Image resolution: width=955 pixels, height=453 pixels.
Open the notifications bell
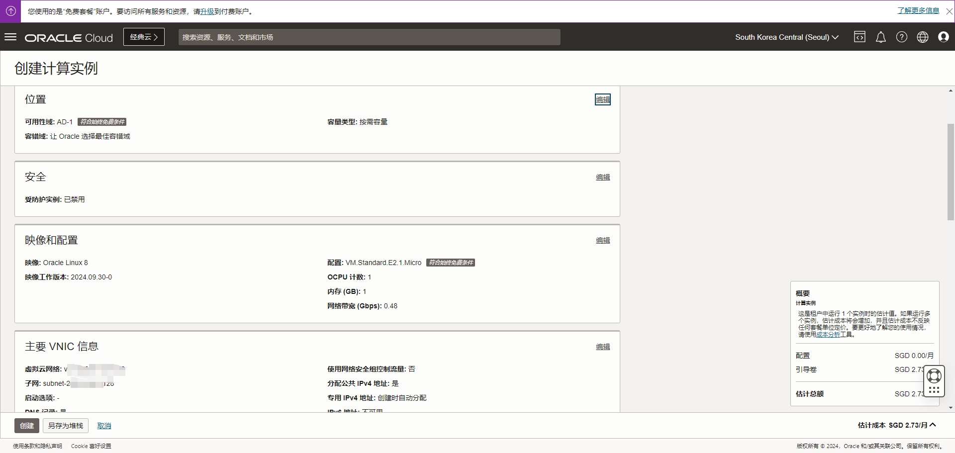click(x=880, y=37)
